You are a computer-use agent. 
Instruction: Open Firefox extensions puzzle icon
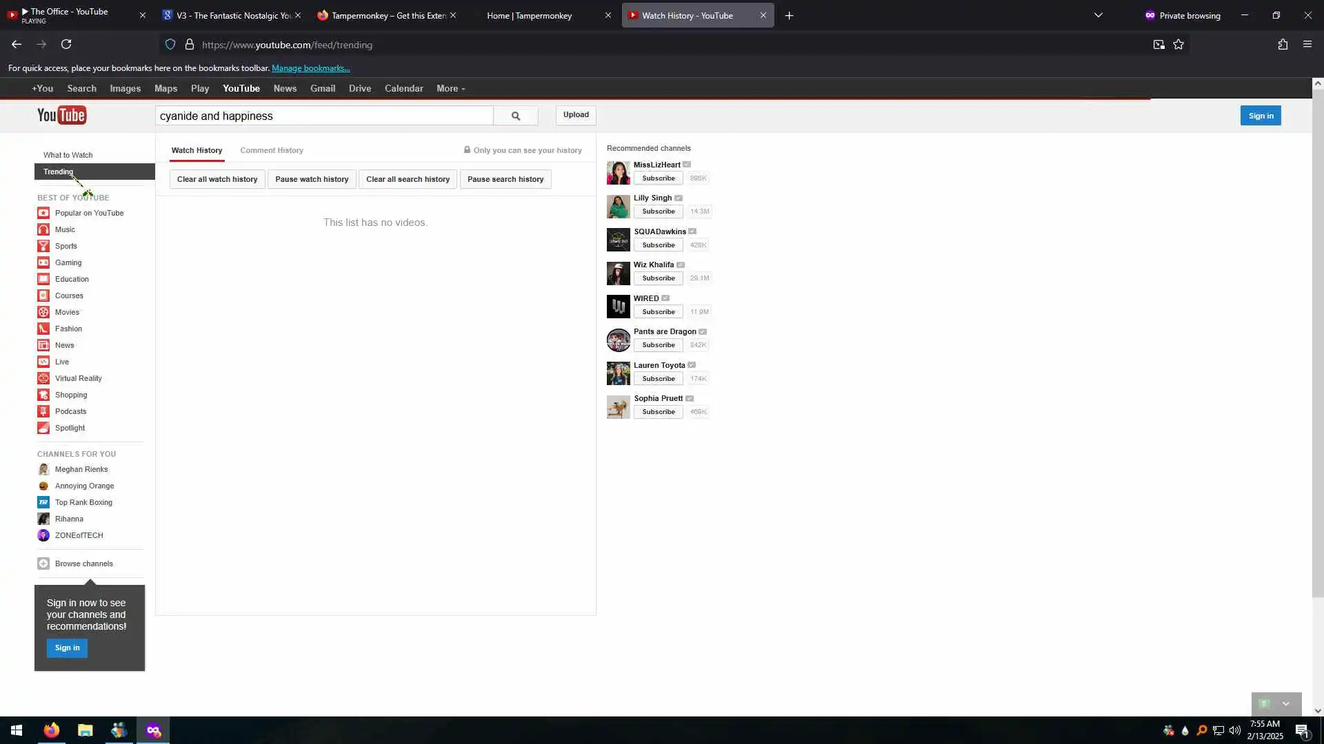pos(1283,45)
